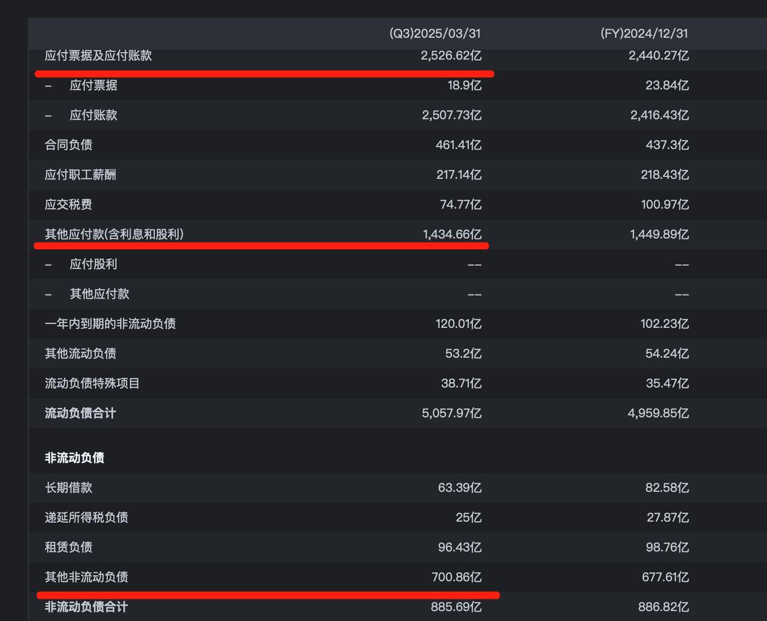Click the 租赁负债 row label
Image resolution: width=767 pixels, height=621 pixels.
[69, 548]
